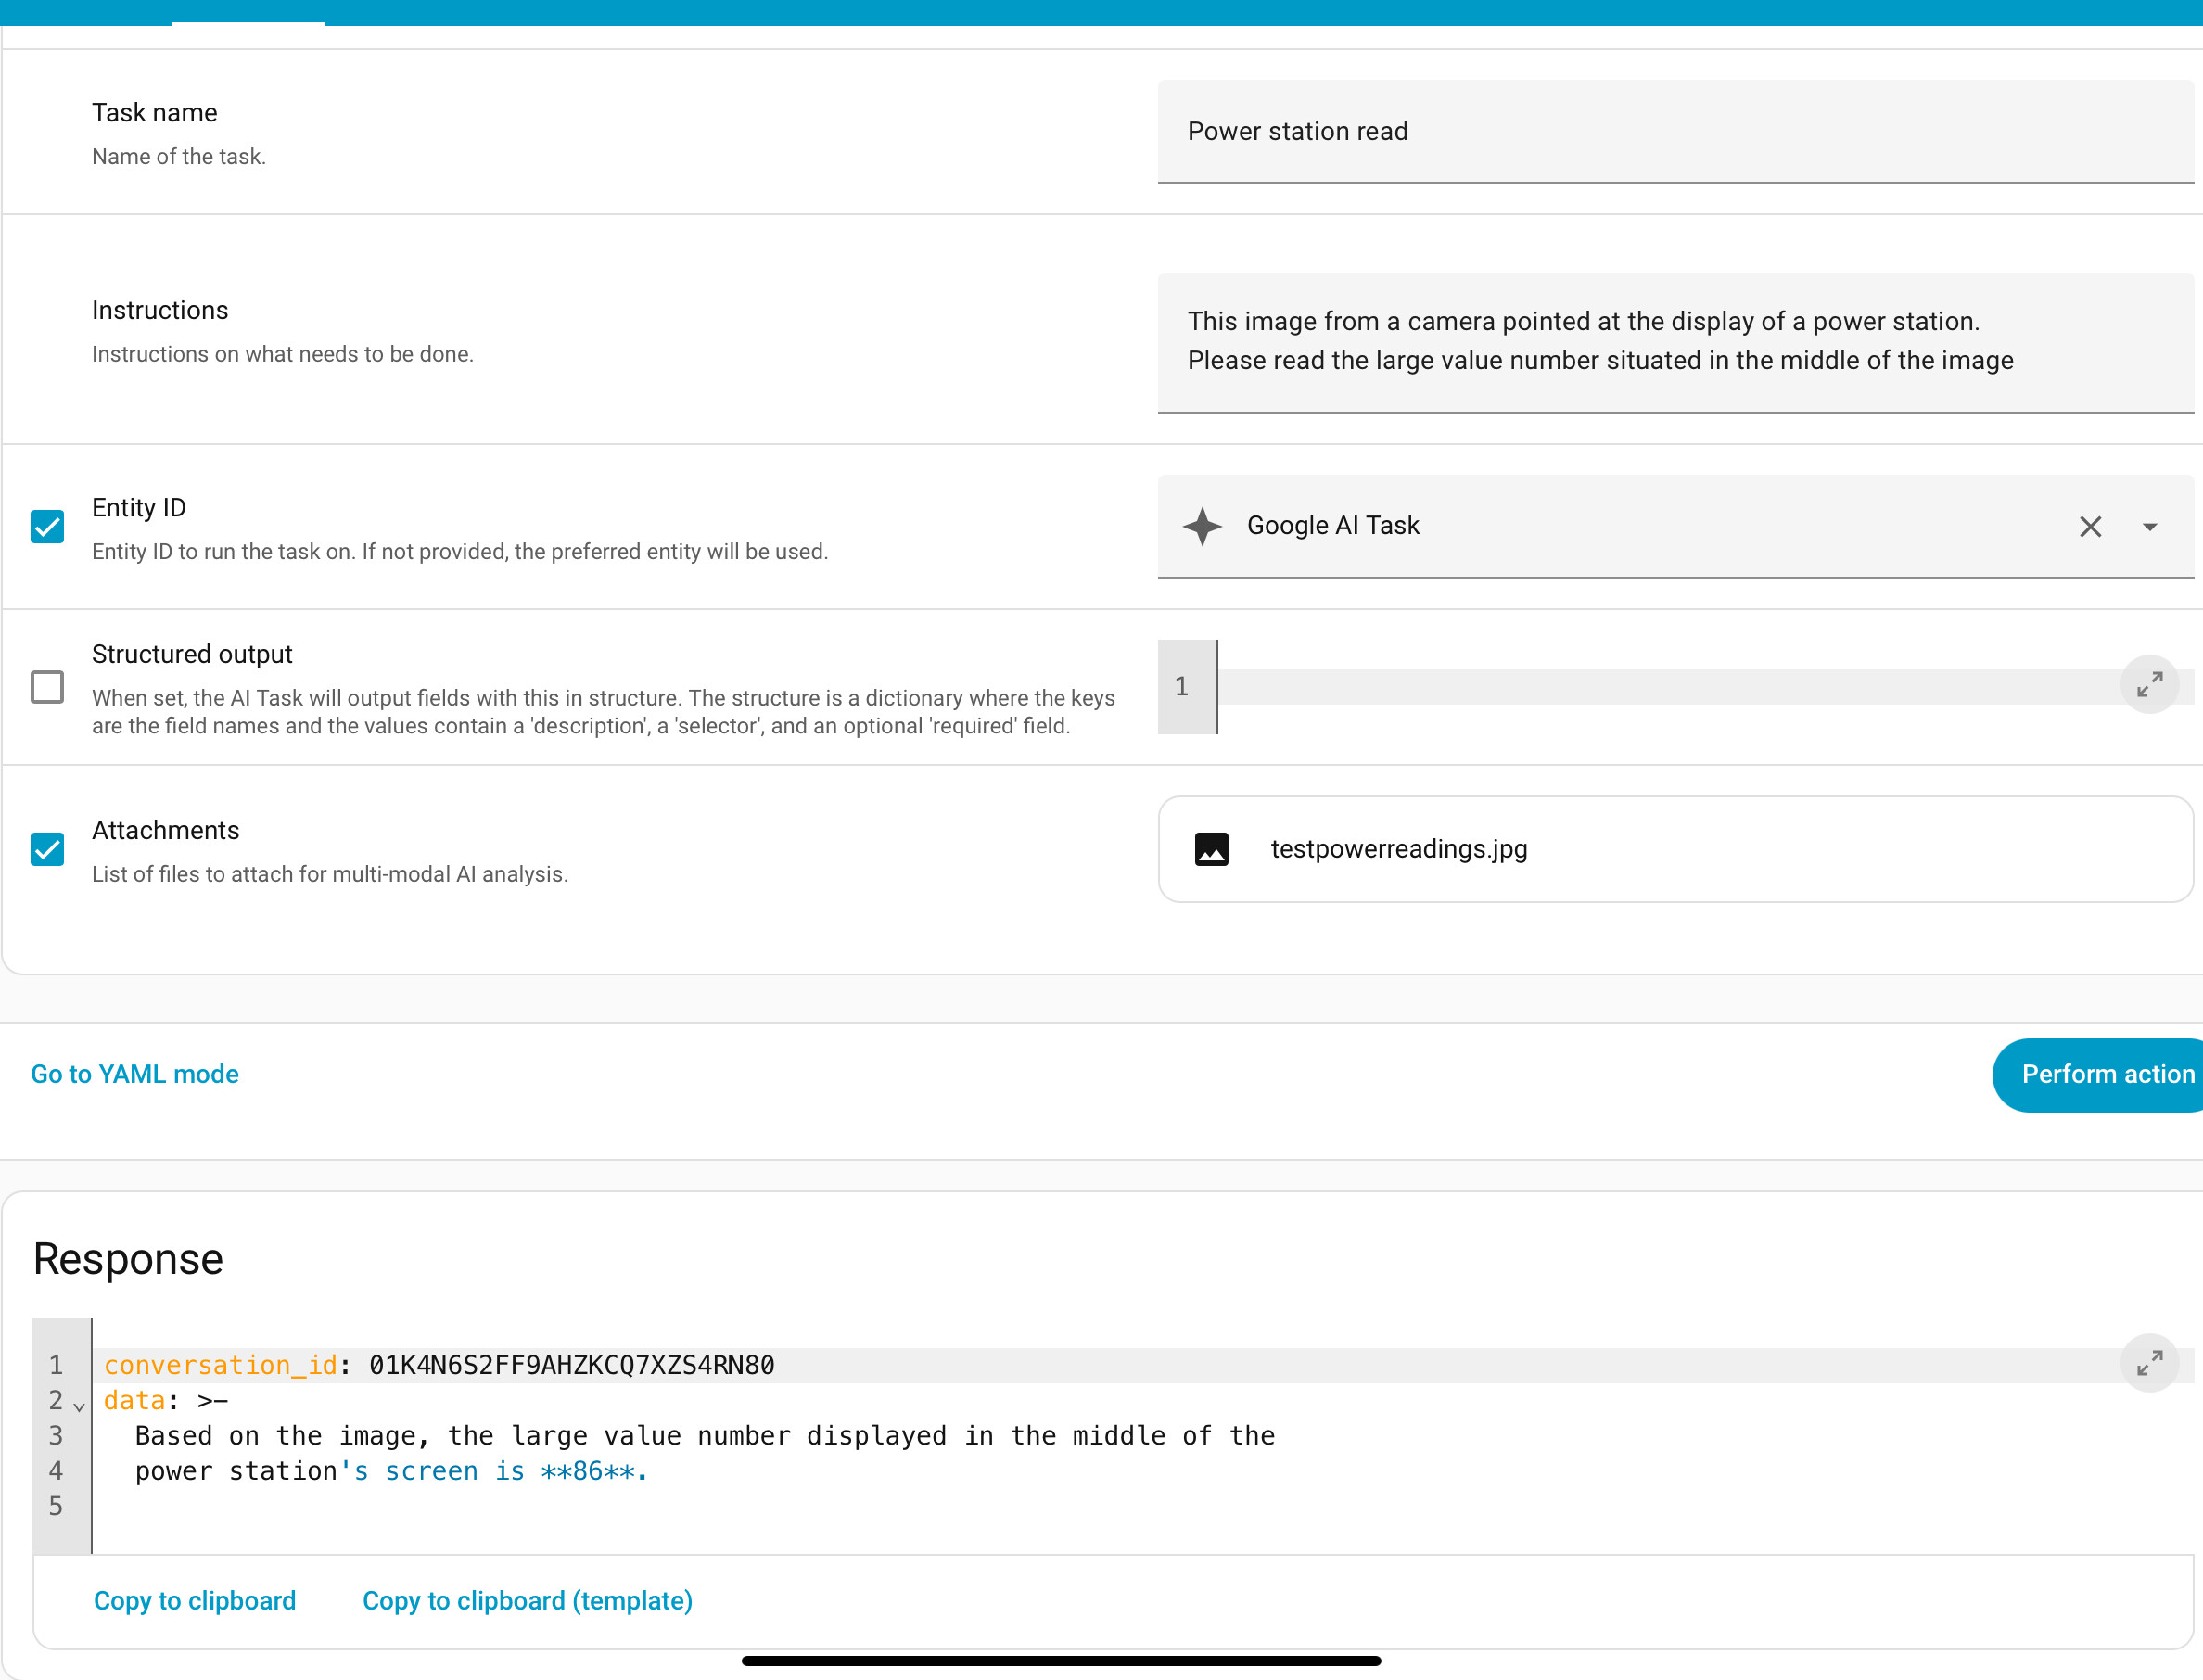
Task: Select line number 1 in Structured output editor
Action: coord(1184,686)
